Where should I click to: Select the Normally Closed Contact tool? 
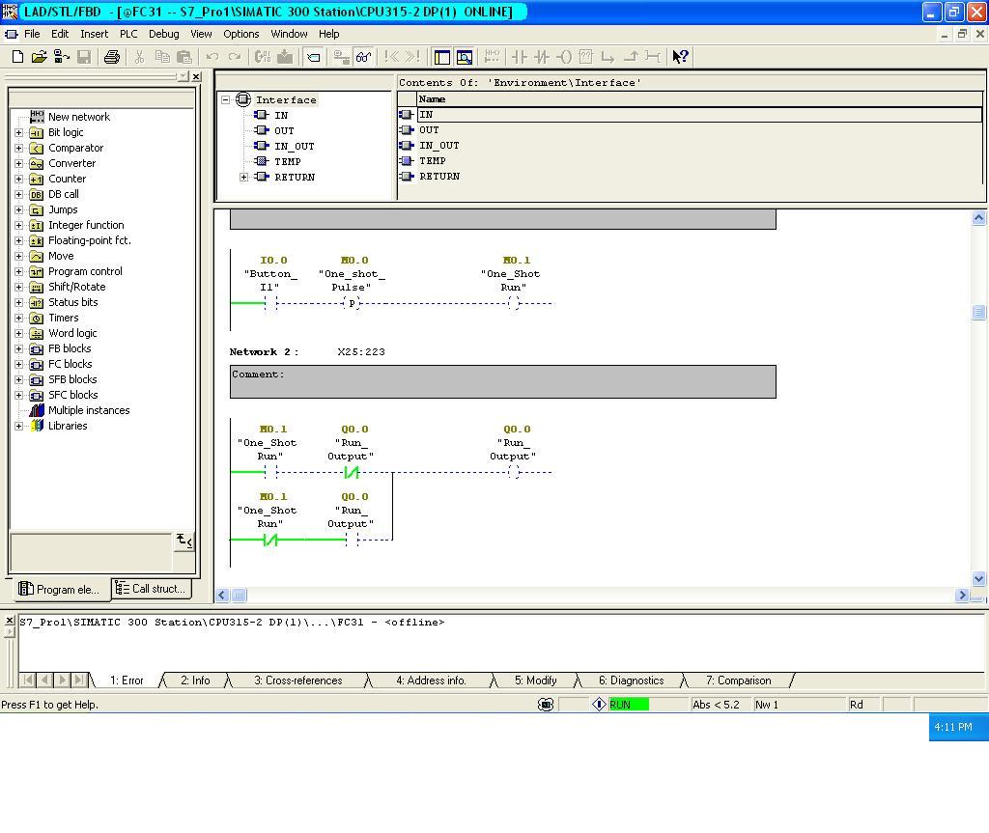point(539,57)
